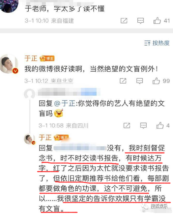
Task: Tap the repost icon on the 福建 comment
Action: 124,21
